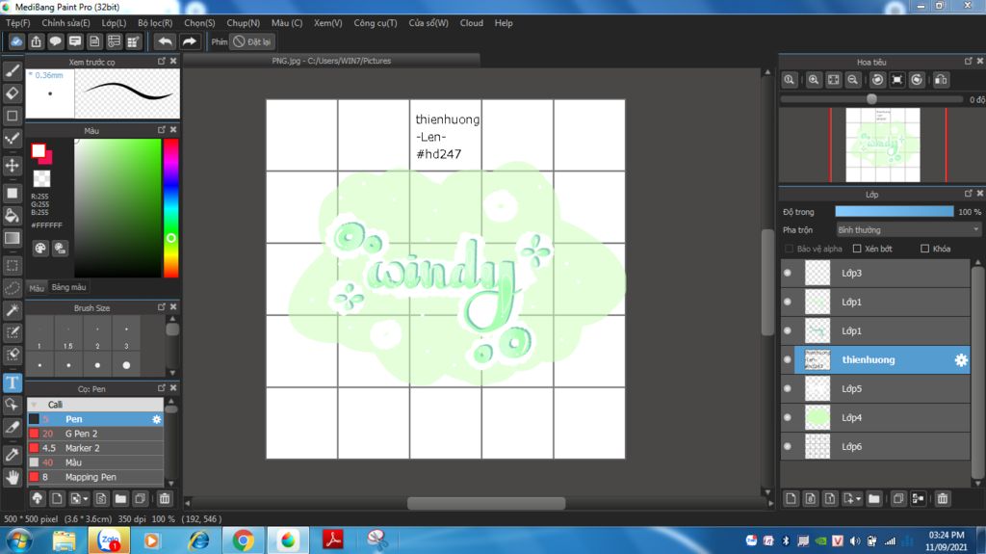Click the export/share icon in top toolbar
Image resolution: width=986 pixels, height=554 pixels.
click(36, 41)
